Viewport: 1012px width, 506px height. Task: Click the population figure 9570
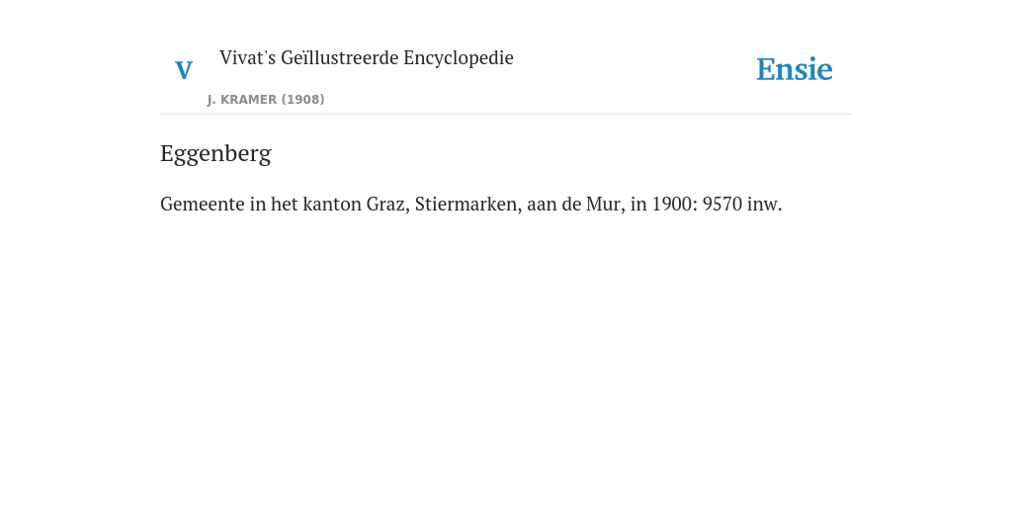click(x=722, y=204)
